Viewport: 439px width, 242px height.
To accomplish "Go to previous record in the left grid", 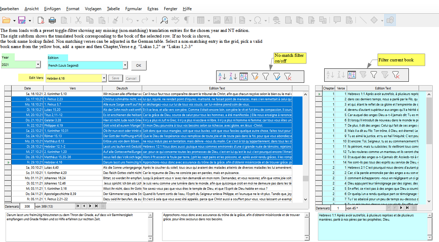I will (x=84, y=206).
